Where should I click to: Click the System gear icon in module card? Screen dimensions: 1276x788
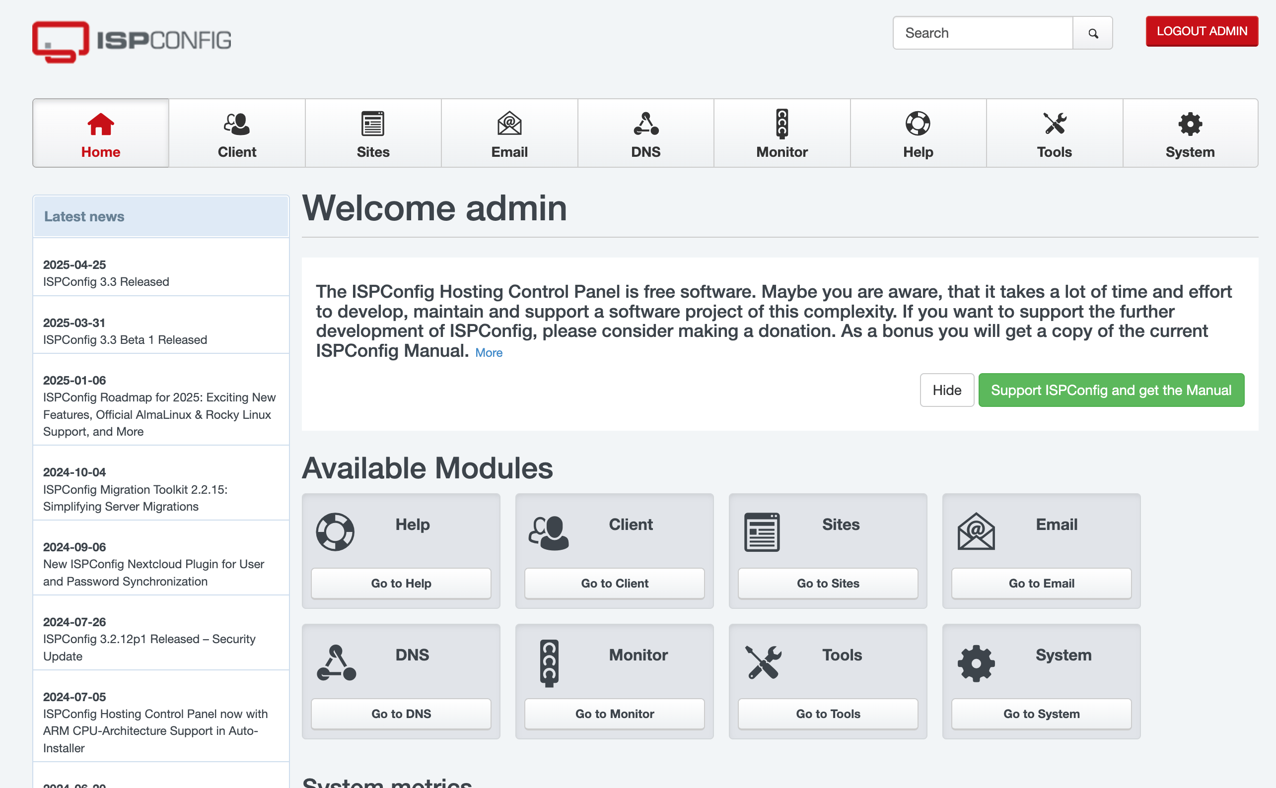click(x=976, y=663)
